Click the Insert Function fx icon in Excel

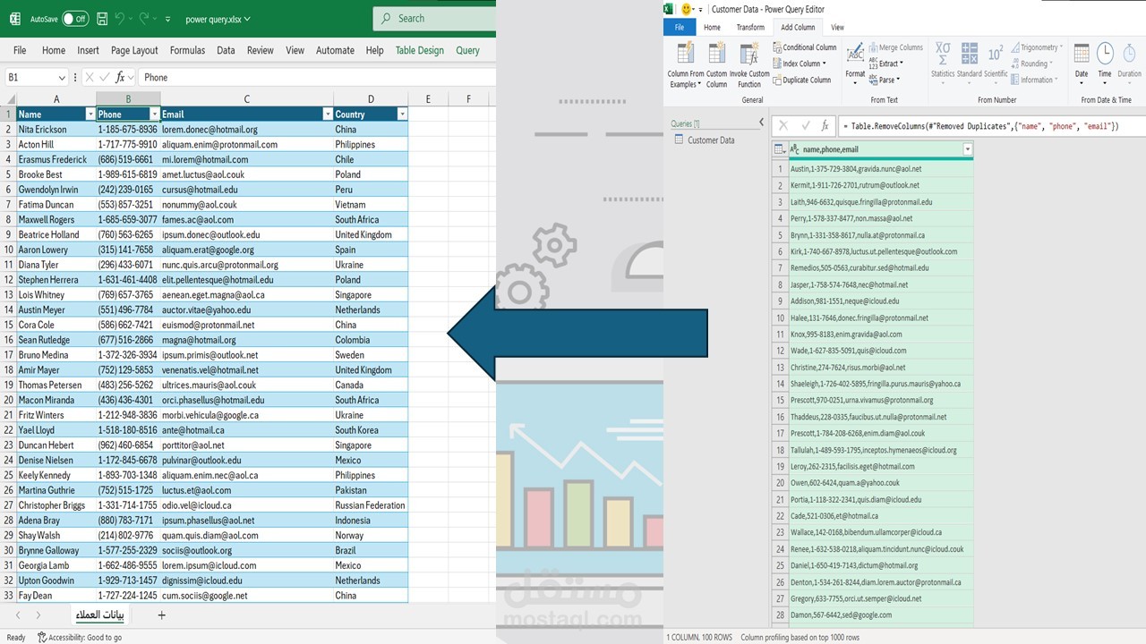121,78
